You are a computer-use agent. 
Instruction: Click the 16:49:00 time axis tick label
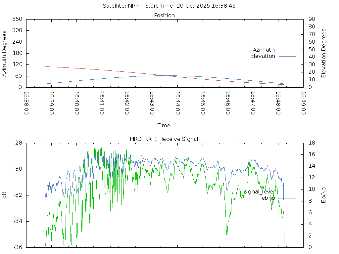tap(303, 103)
